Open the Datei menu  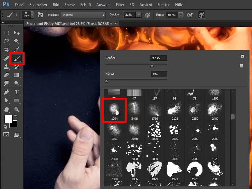tap(19, 5)
